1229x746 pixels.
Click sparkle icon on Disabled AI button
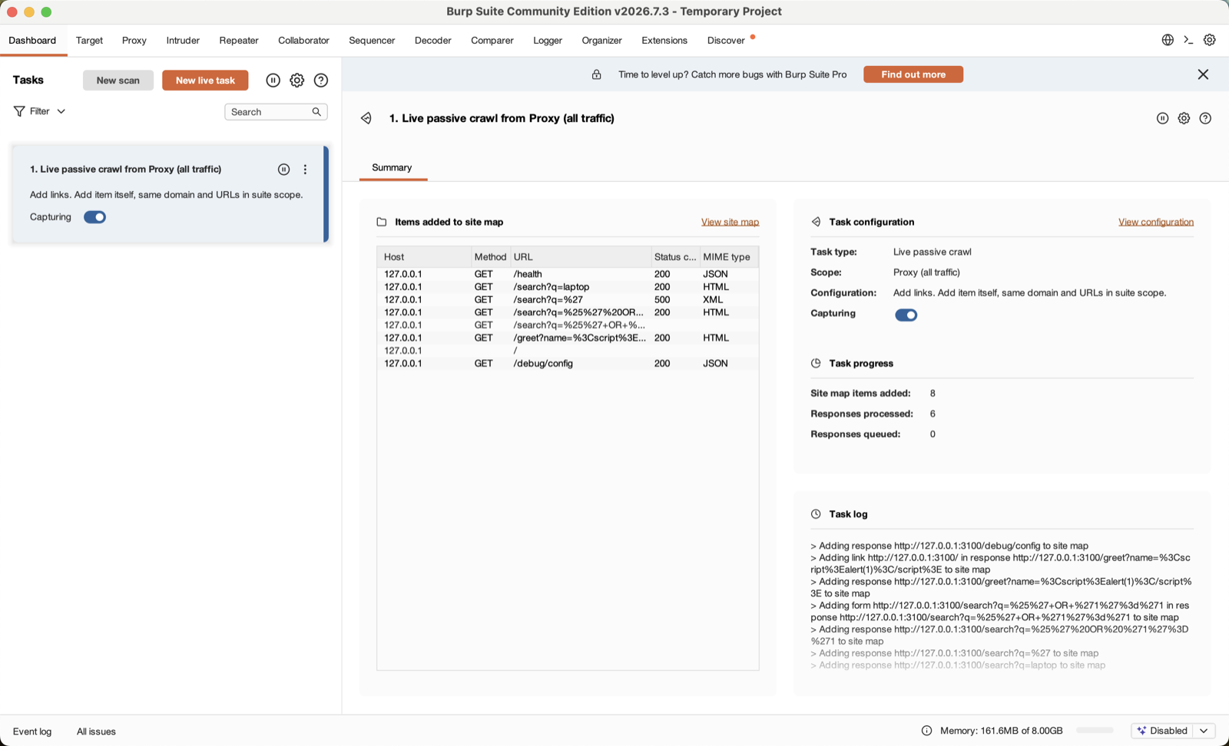coord(1141,731)
